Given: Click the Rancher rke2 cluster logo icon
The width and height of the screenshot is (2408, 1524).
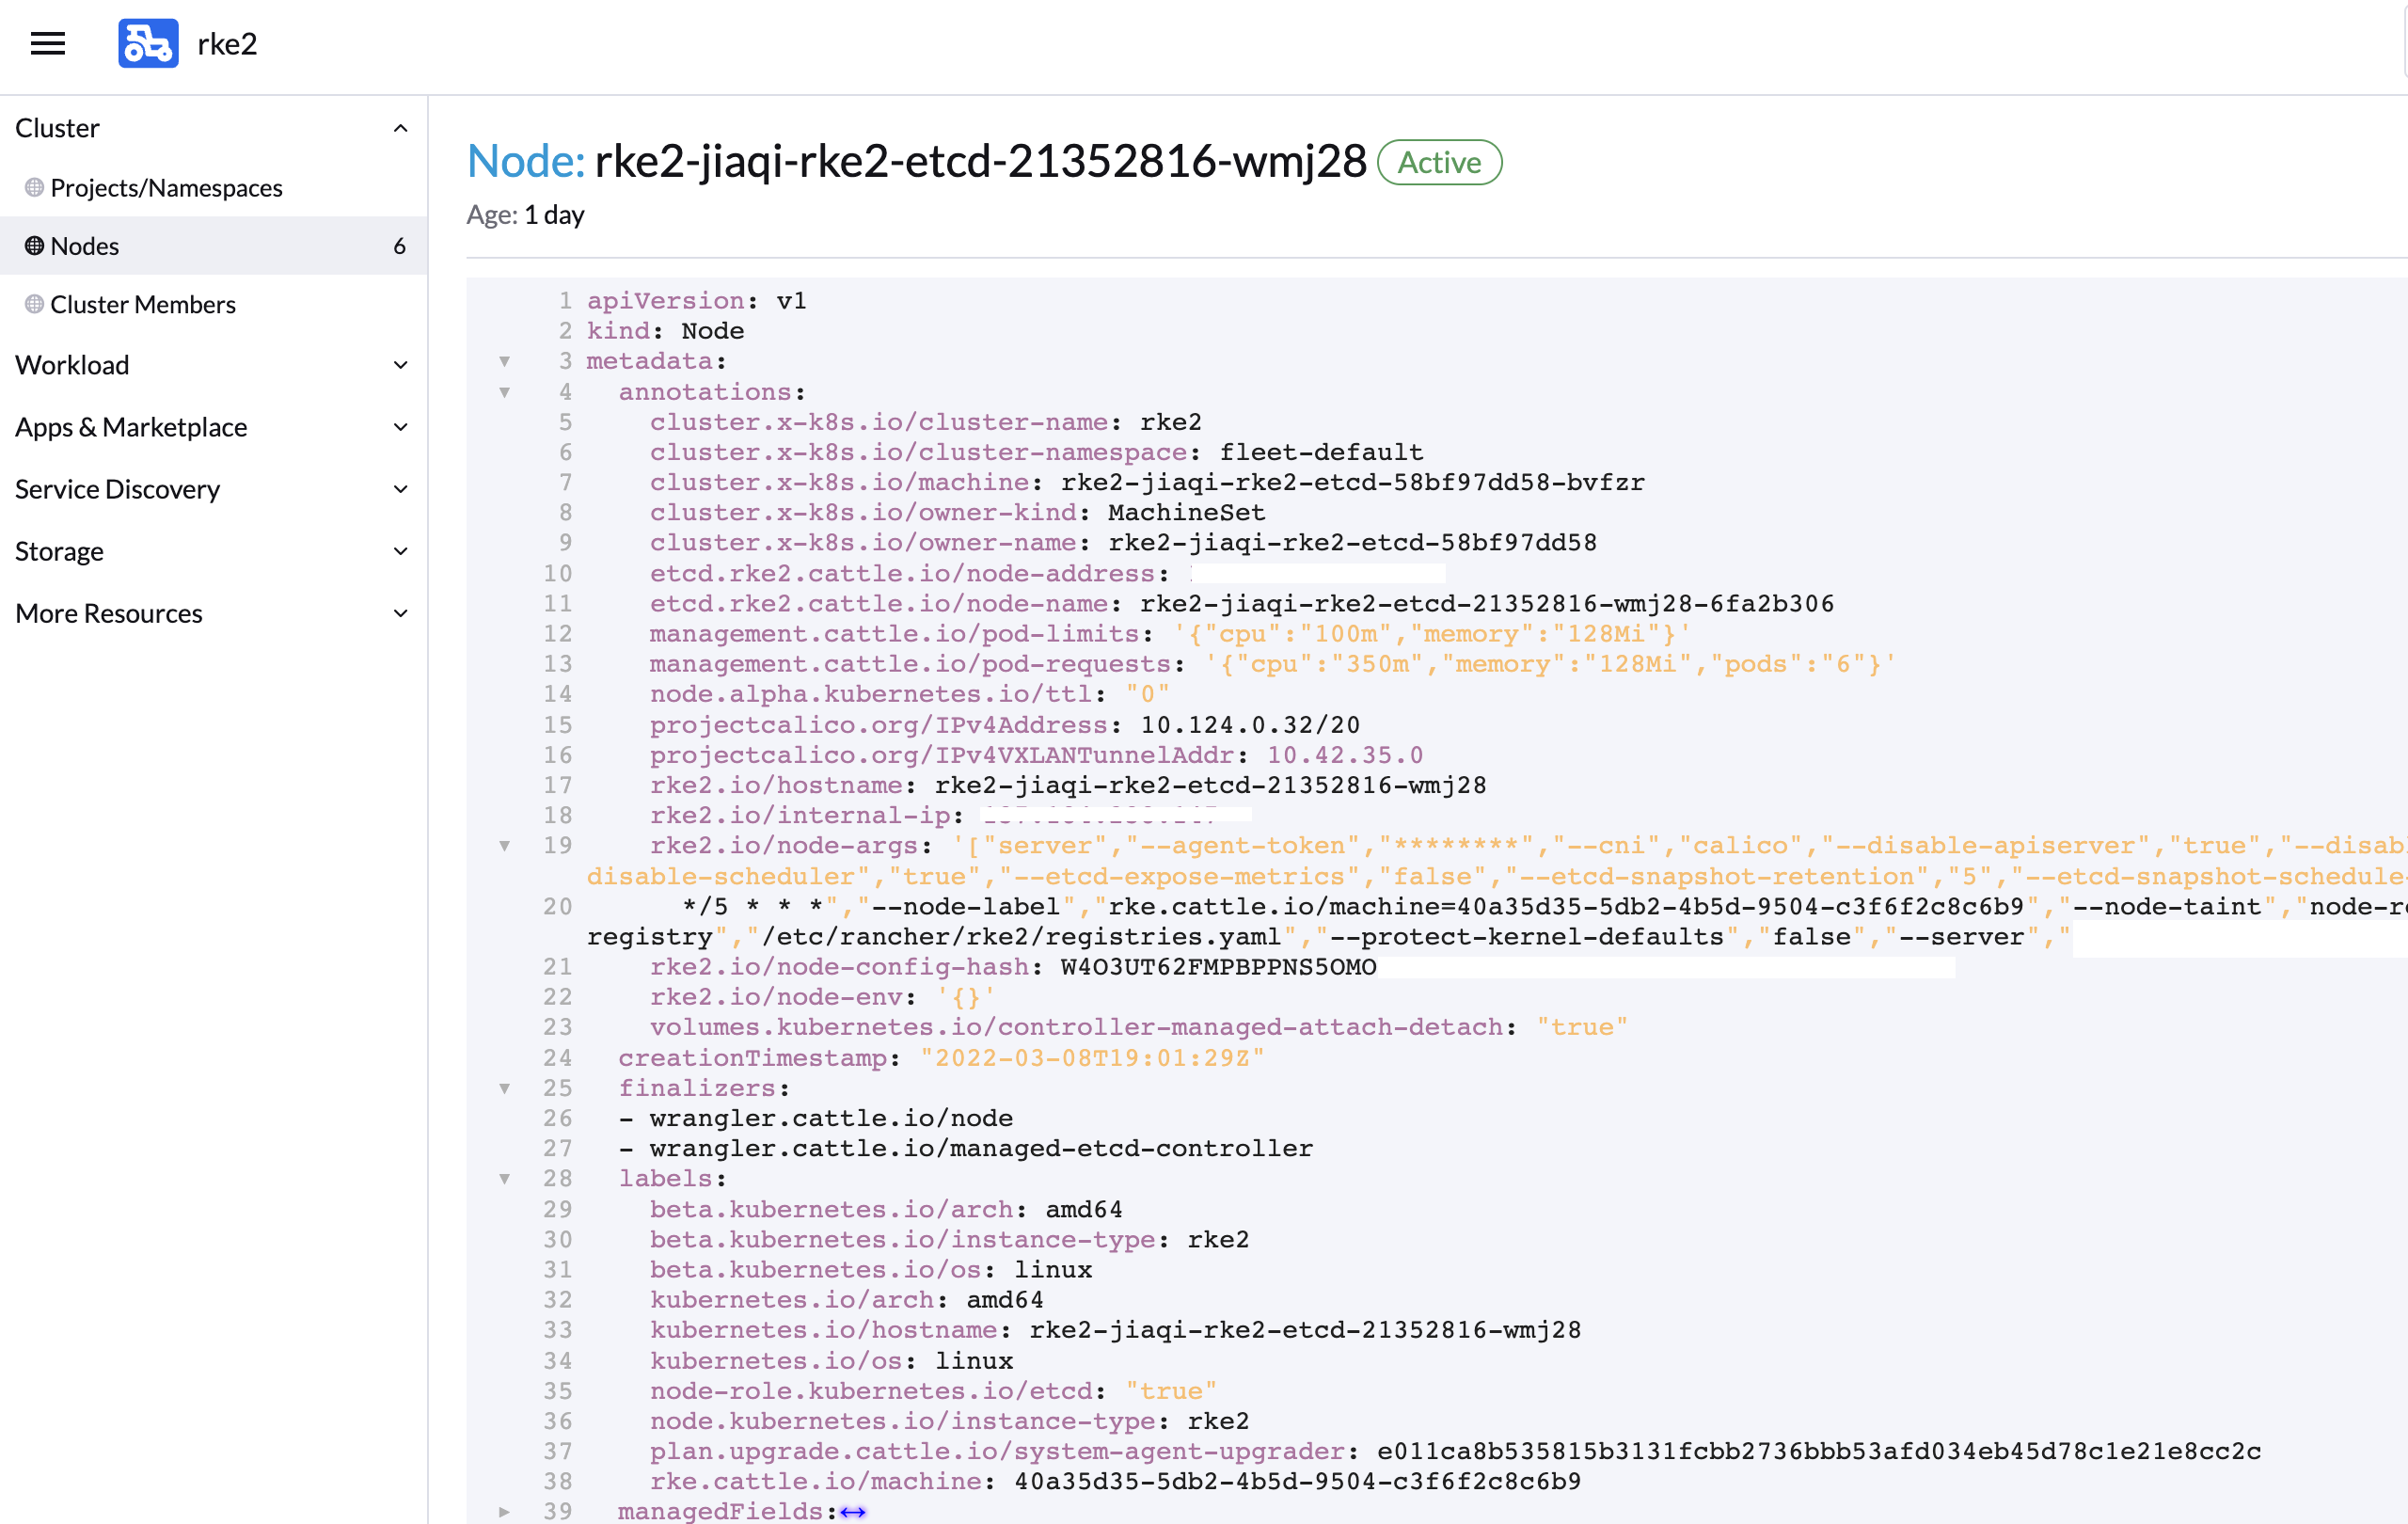Looking at the screenshot, I should (x=148, y=44).
